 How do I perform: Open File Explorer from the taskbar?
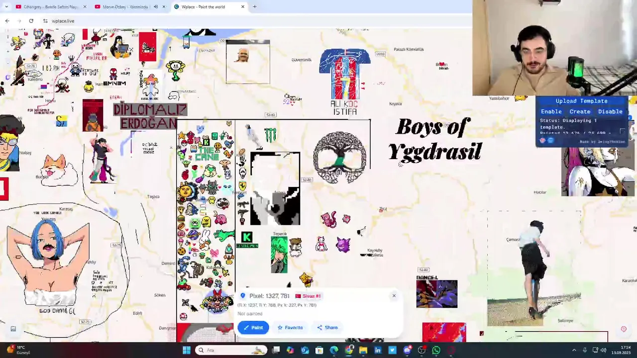363,351
